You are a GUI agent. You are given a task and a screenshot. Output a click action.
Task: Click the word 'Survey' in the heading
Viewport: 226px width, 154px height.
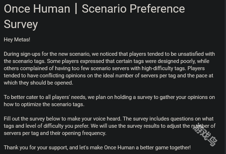tap(21, 24)
